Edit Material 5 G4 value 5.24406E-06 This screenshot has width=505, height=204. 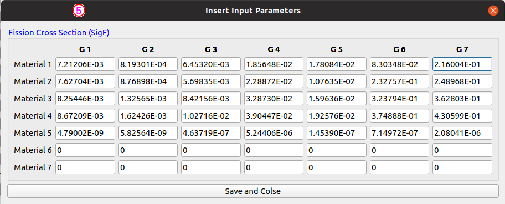coord(274,133)
